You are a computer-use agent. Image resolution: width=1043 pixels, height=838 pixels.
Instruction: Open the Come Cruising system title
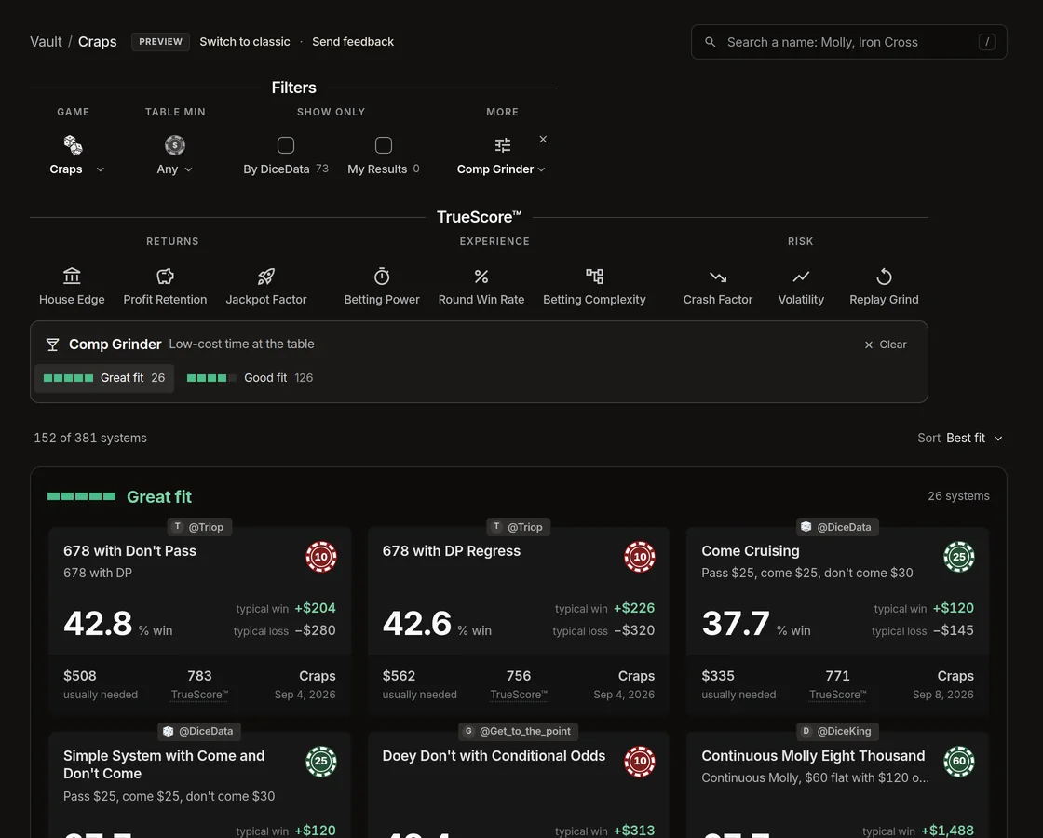pos(751,550)
